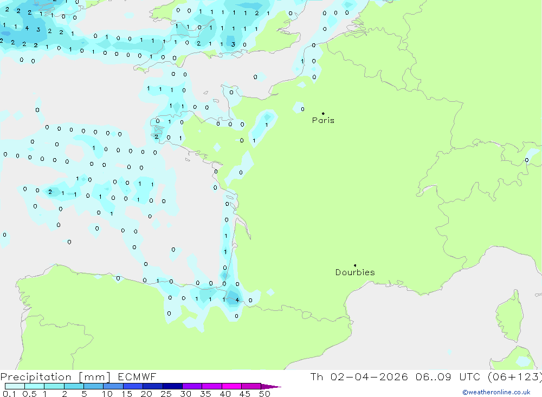
Task: Open the weatheronline.co.uk copyright link
Action: (496, 392)
